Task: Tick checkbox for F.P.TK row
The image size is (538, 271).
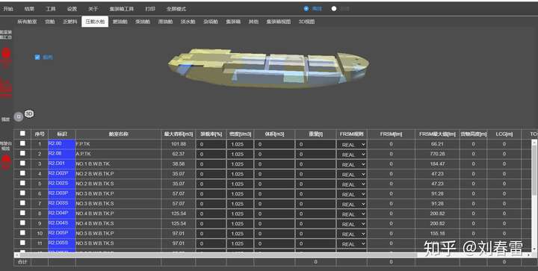Action: point(22,143)
